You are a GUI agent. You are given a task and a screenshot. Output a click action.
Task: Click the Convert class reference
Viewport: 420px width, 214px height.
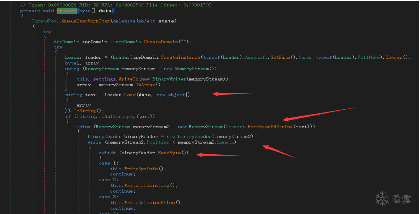tap(235, 127)
